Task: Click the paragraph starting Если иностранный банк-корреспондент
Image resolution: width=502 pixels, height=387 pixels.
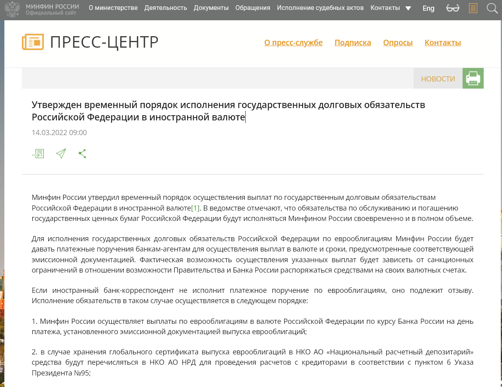Action: tap(252, 296)
